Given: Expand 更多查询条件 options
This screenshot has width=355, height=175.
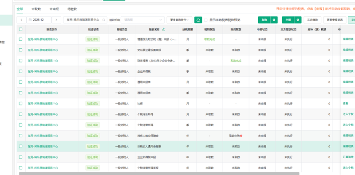Looking at the screenshot, I should (x=179, y=20).
